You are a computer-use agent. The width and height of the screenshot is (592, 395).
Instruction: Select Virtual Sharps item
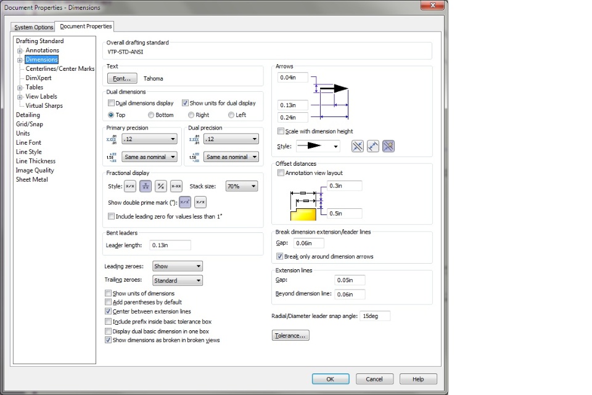pos(44,105)
